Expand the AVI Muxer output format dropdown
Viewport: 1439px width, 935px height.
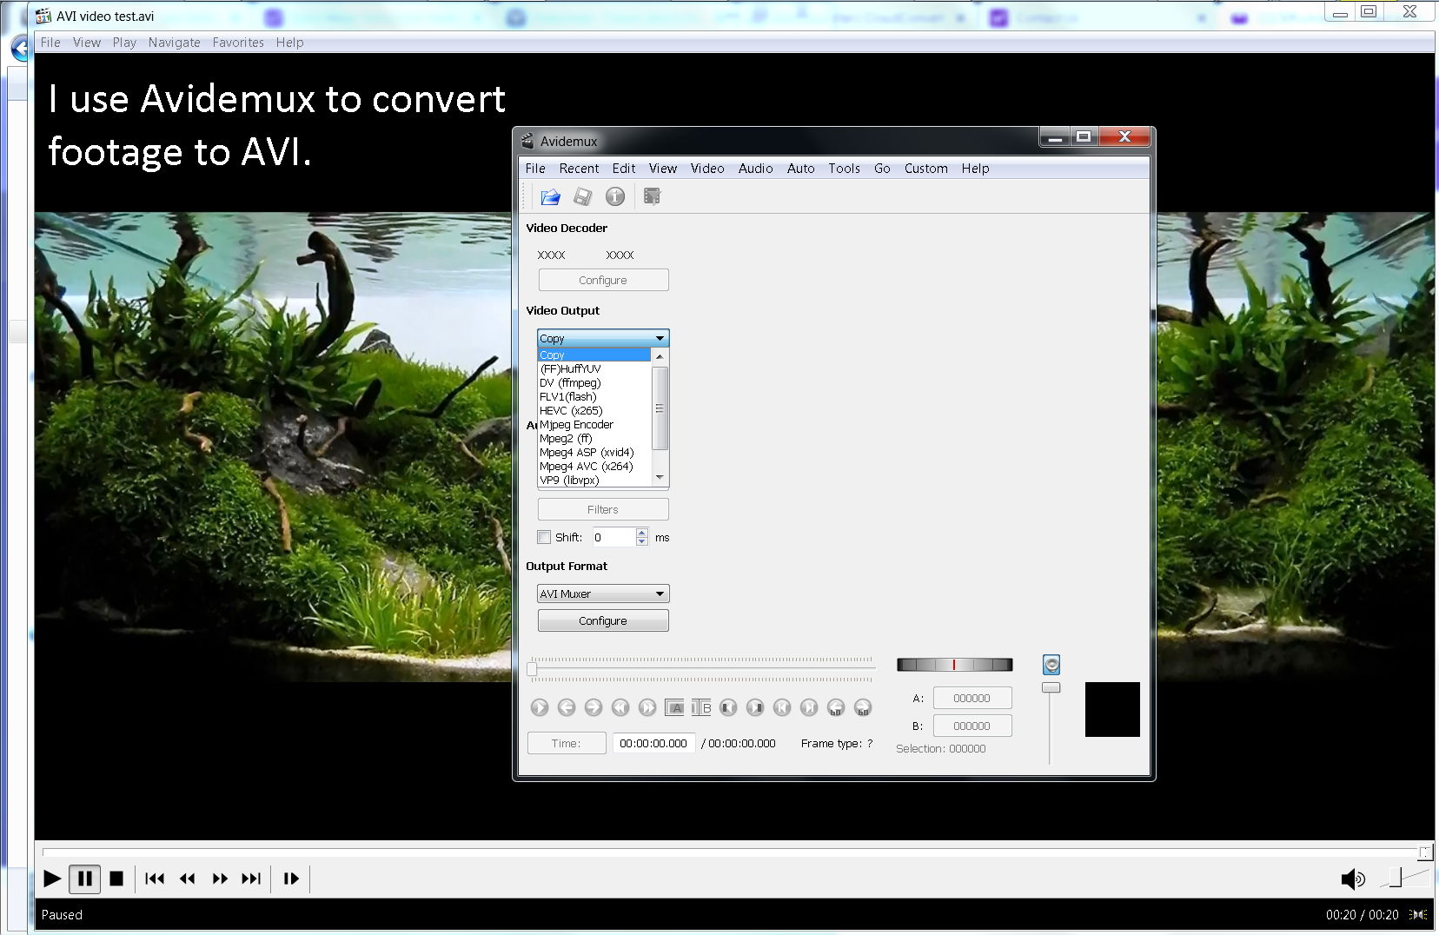(x=603, y=593)
